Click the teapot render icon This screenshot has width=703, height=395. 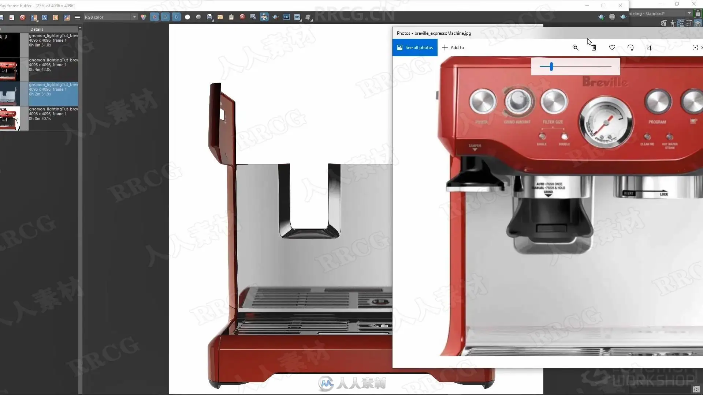click(x=275, y=17)
